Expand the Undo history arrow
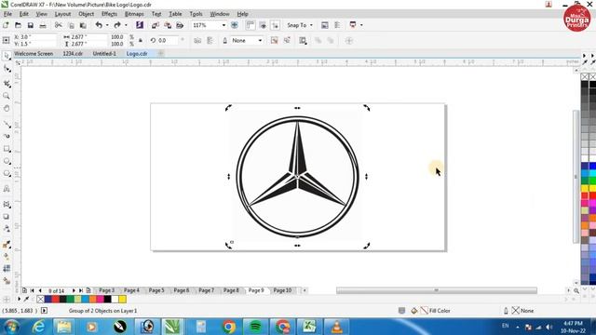596x335 pixels. coord(107,25)
